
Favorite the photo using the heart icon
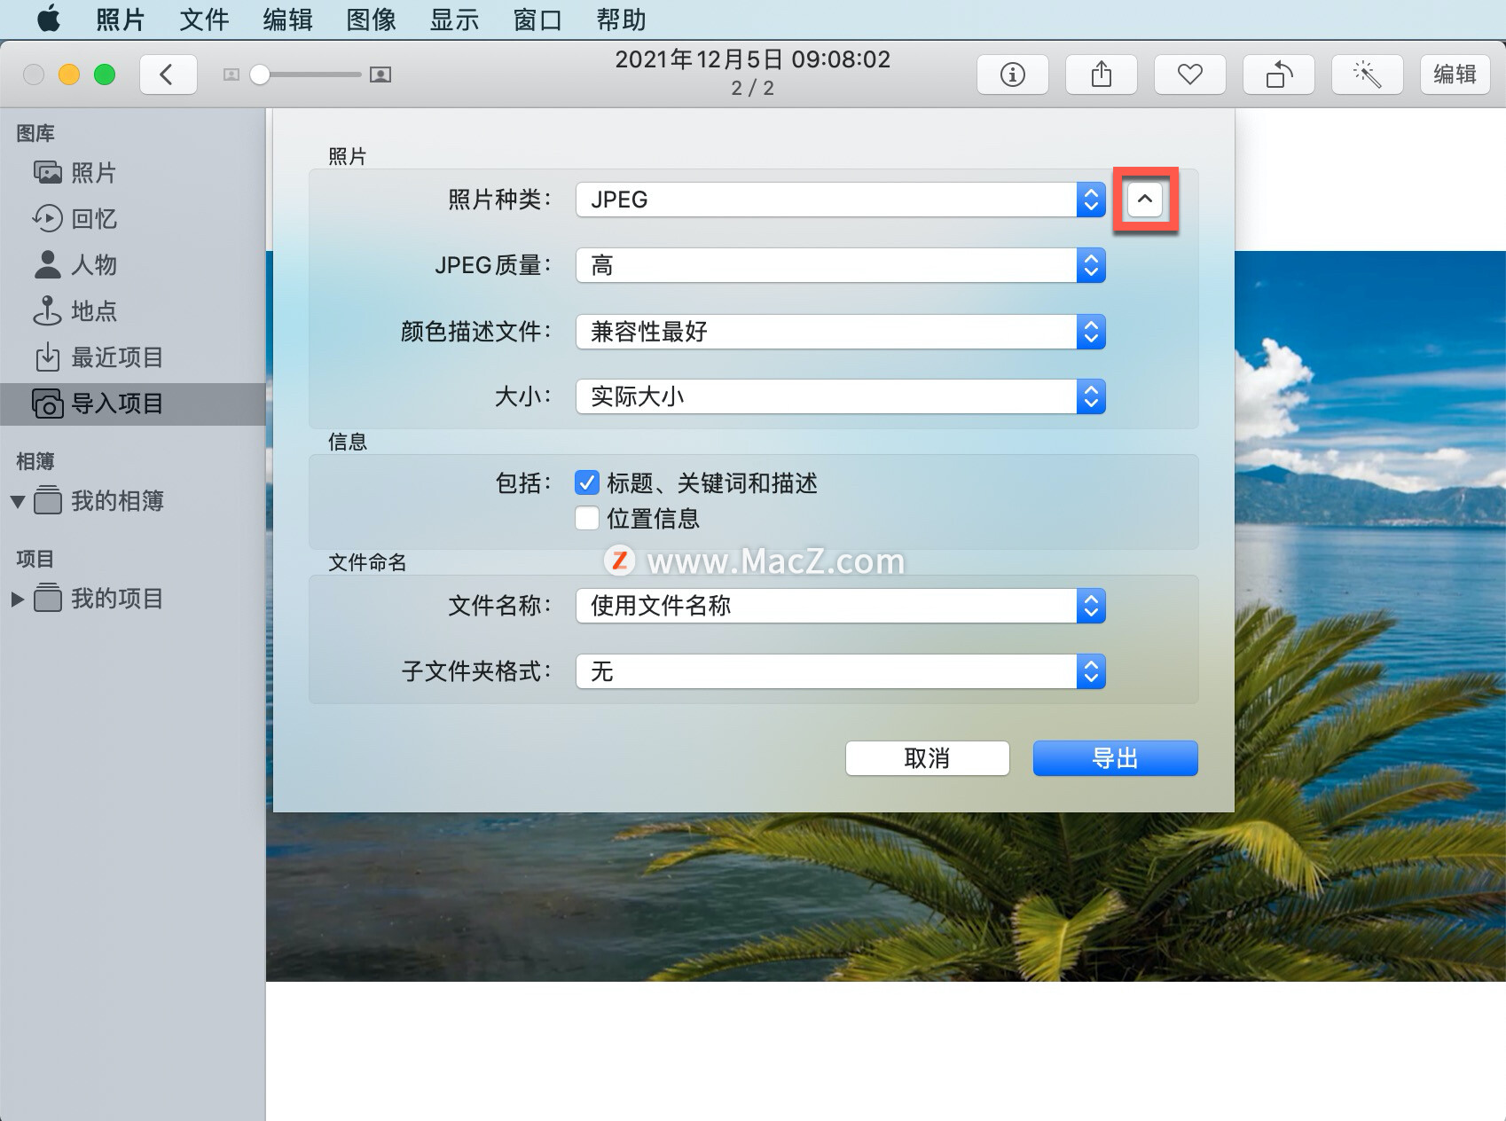(1189, 74)
